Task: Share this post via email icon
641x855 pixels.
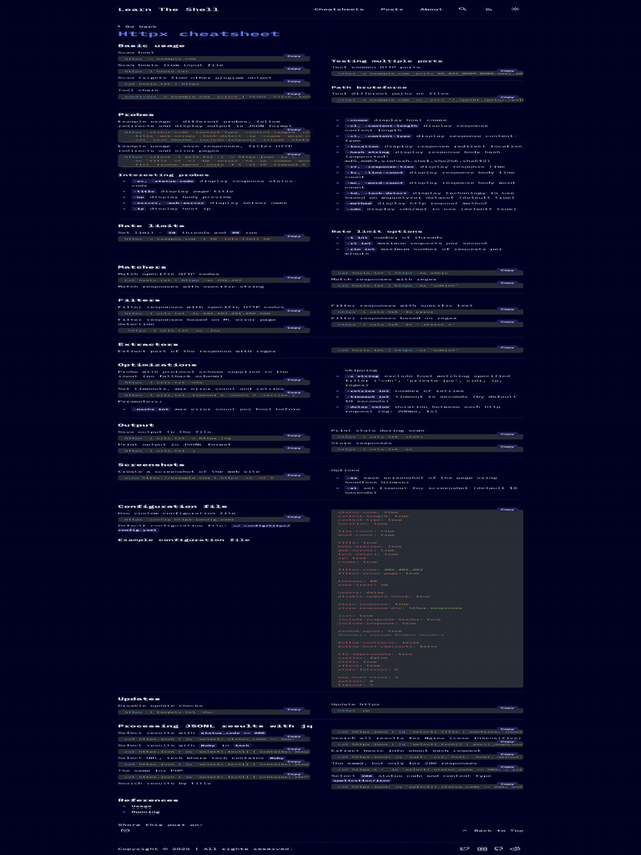Action: (x=125, y=831)
